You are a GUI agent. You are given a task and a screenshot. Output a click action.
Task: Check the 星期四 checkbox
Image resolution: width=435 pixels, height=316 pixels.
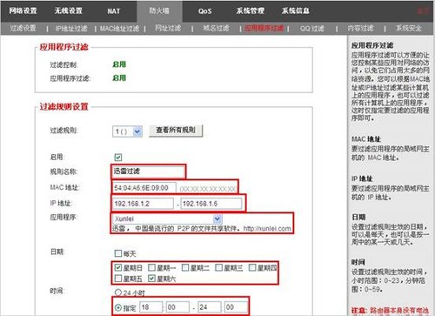pyautogui.click(x=252, y=267)
